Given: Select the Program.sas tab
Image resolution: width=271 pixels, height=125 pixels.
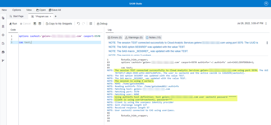Looking at the screenshot, I should point(41,16).
